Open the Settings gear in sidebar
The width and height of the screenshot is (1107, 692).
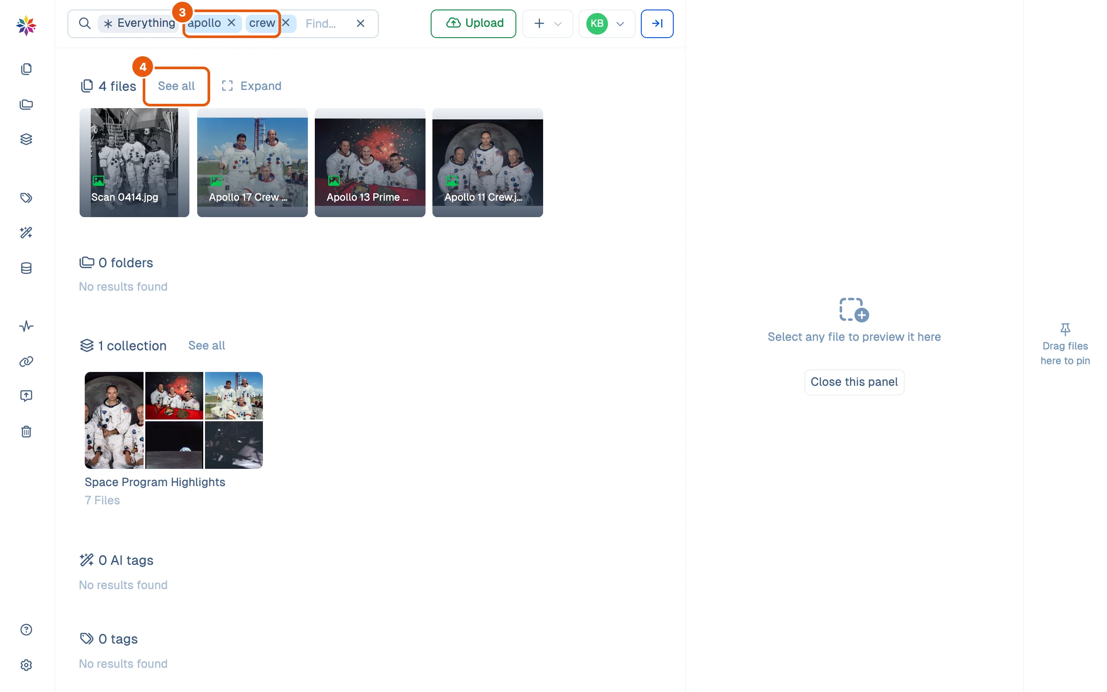click(26, 665)
